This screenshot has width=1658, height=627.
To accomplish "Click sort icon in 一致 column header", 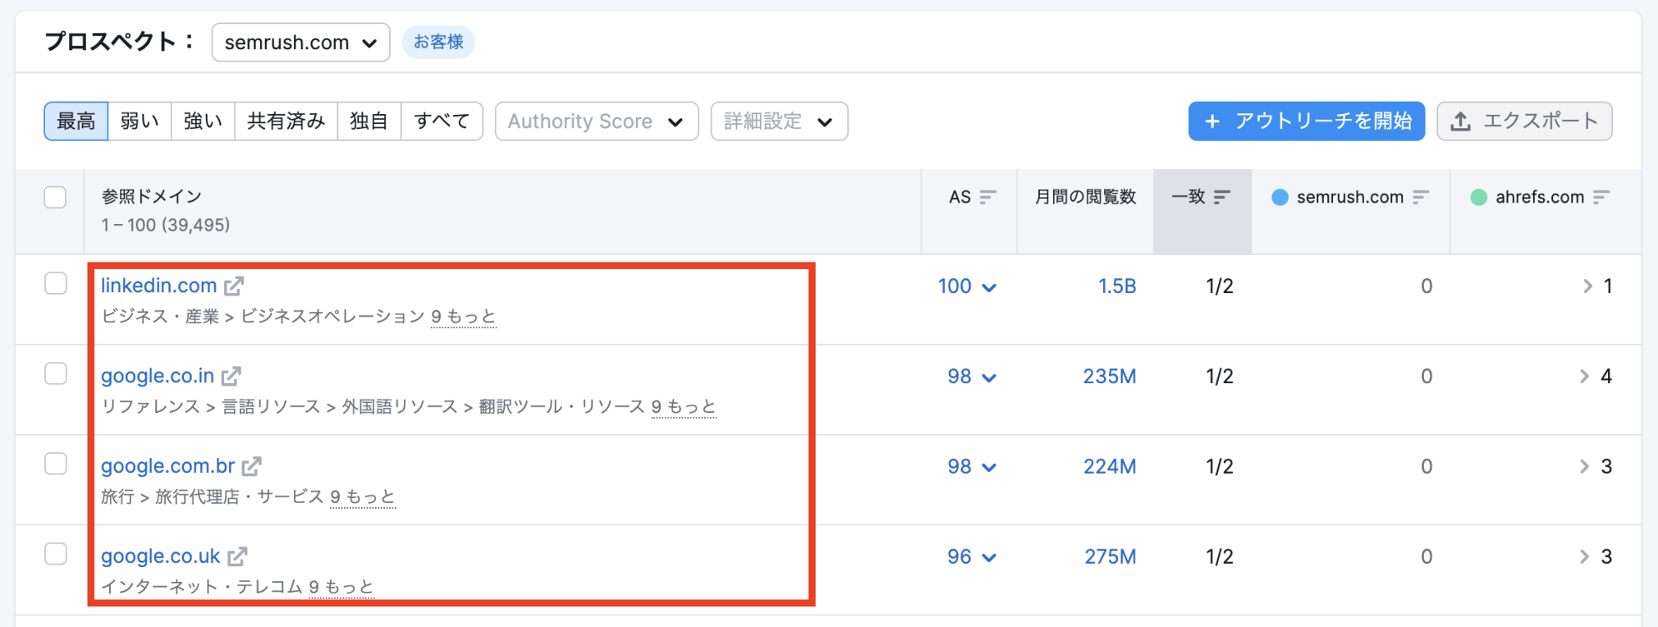I will pyautogui.click(x=1222, y=197).
